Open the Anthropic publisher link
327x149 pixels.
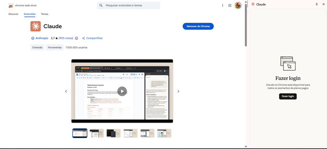coord(42,38)
